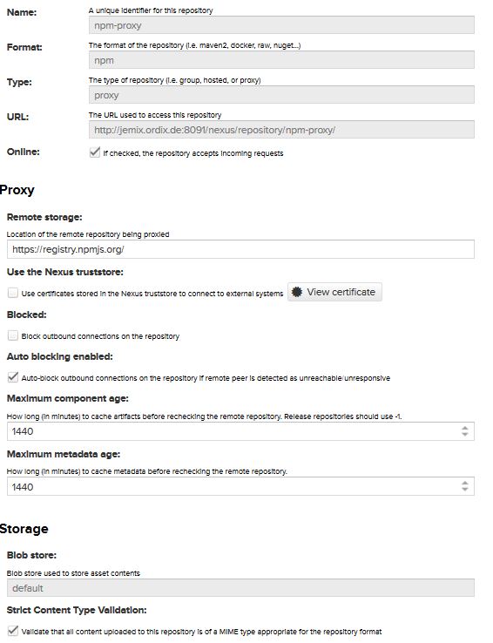
Task: Uncheck Strict Content Type Validation
Action: [x=13, y=631]
